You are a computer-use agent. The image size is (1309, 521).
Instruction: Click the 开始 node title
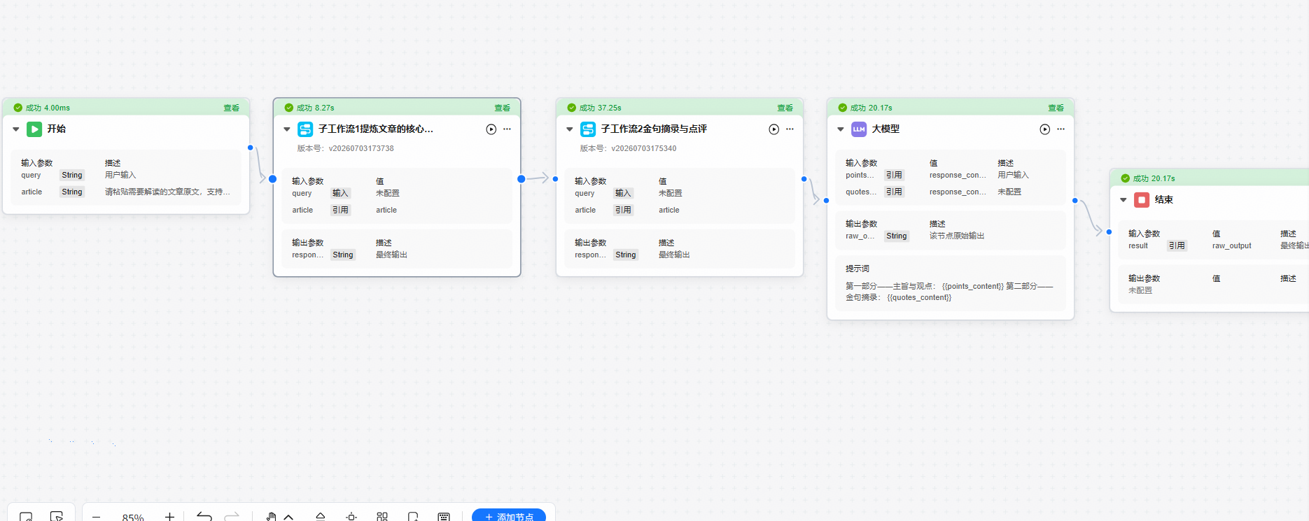pos(57,129)
